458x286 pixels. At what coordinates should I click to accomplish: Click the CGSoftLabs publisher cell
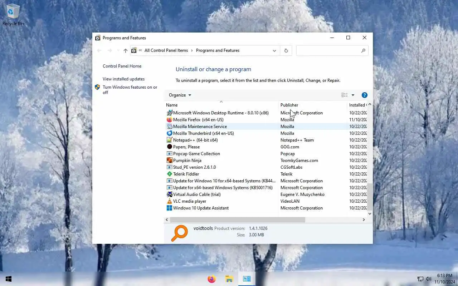(291, 167)
